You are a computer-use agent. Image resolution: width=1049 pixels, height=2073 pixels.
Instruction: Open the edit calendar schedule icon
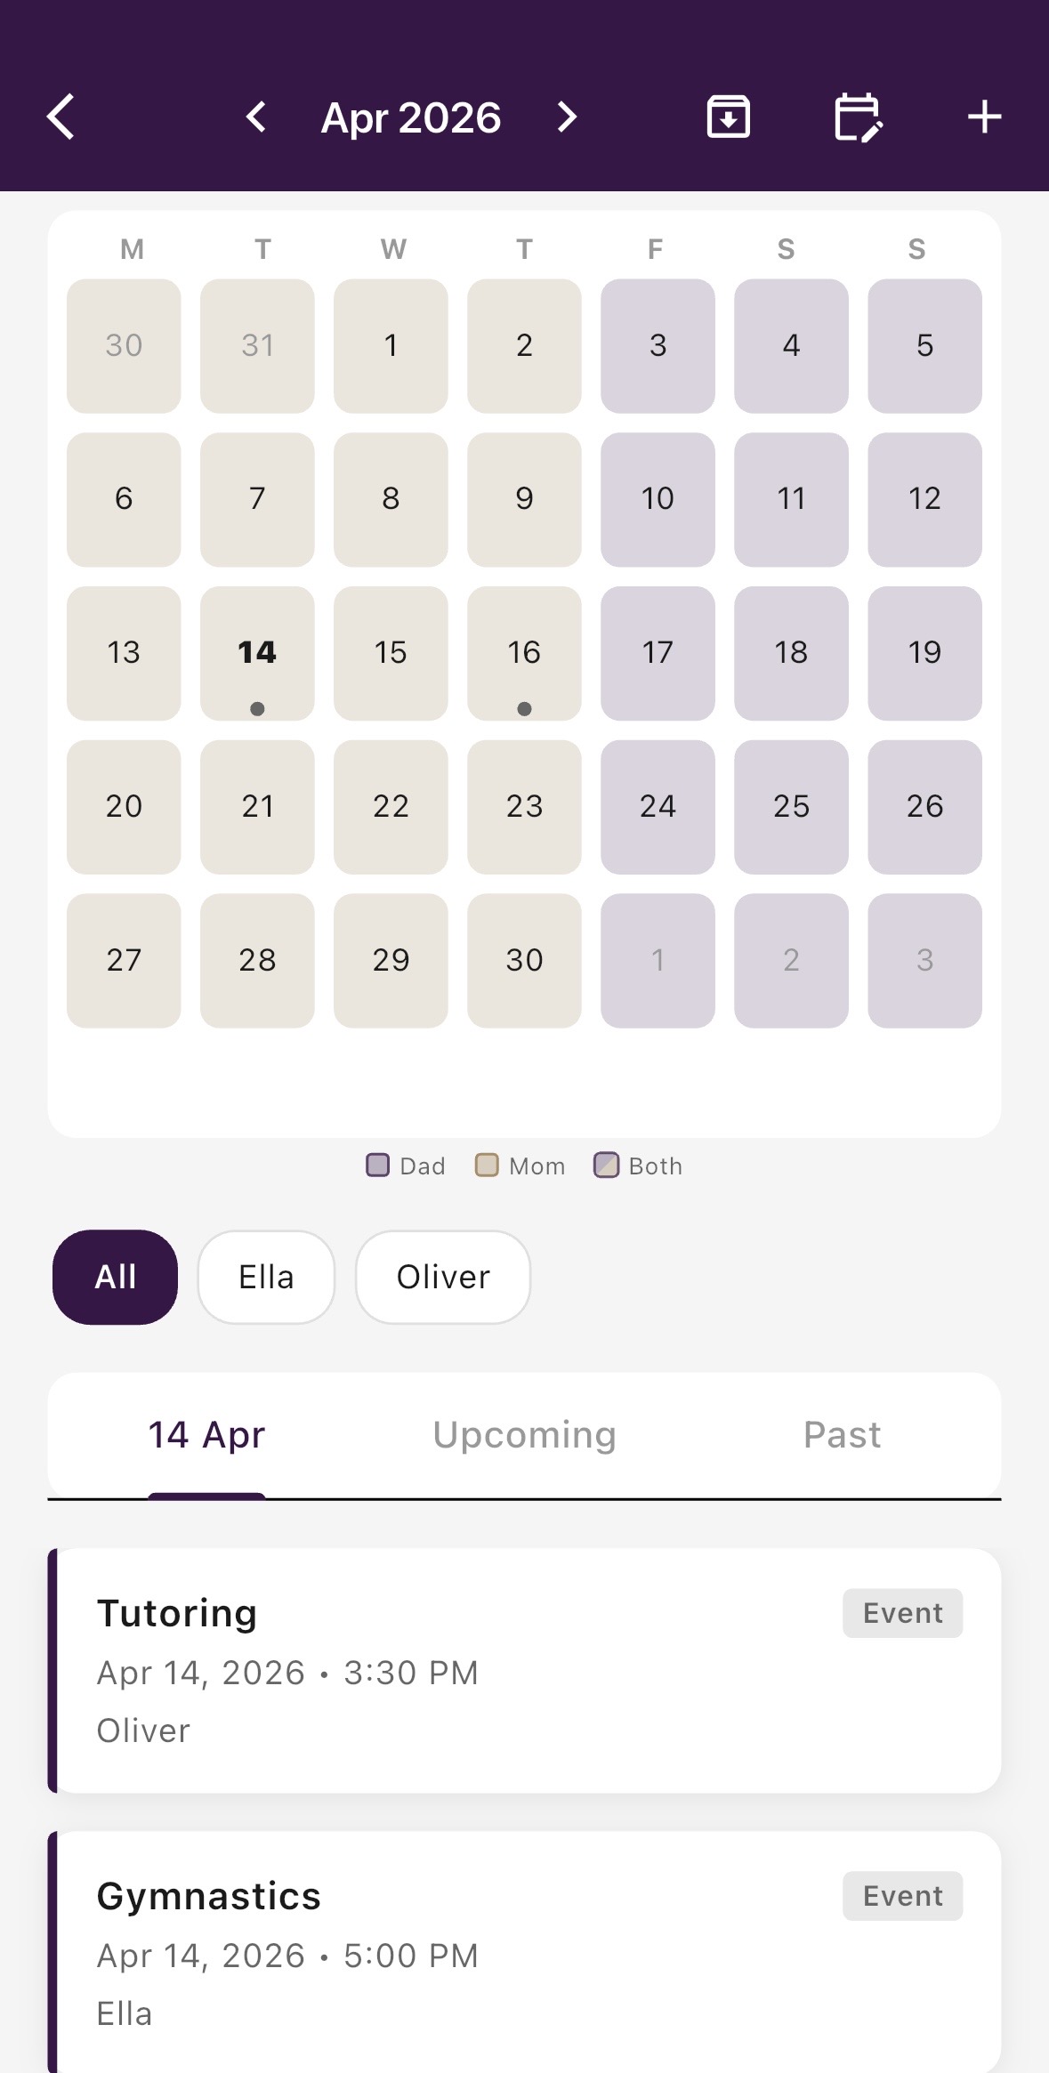pos(858,117)
